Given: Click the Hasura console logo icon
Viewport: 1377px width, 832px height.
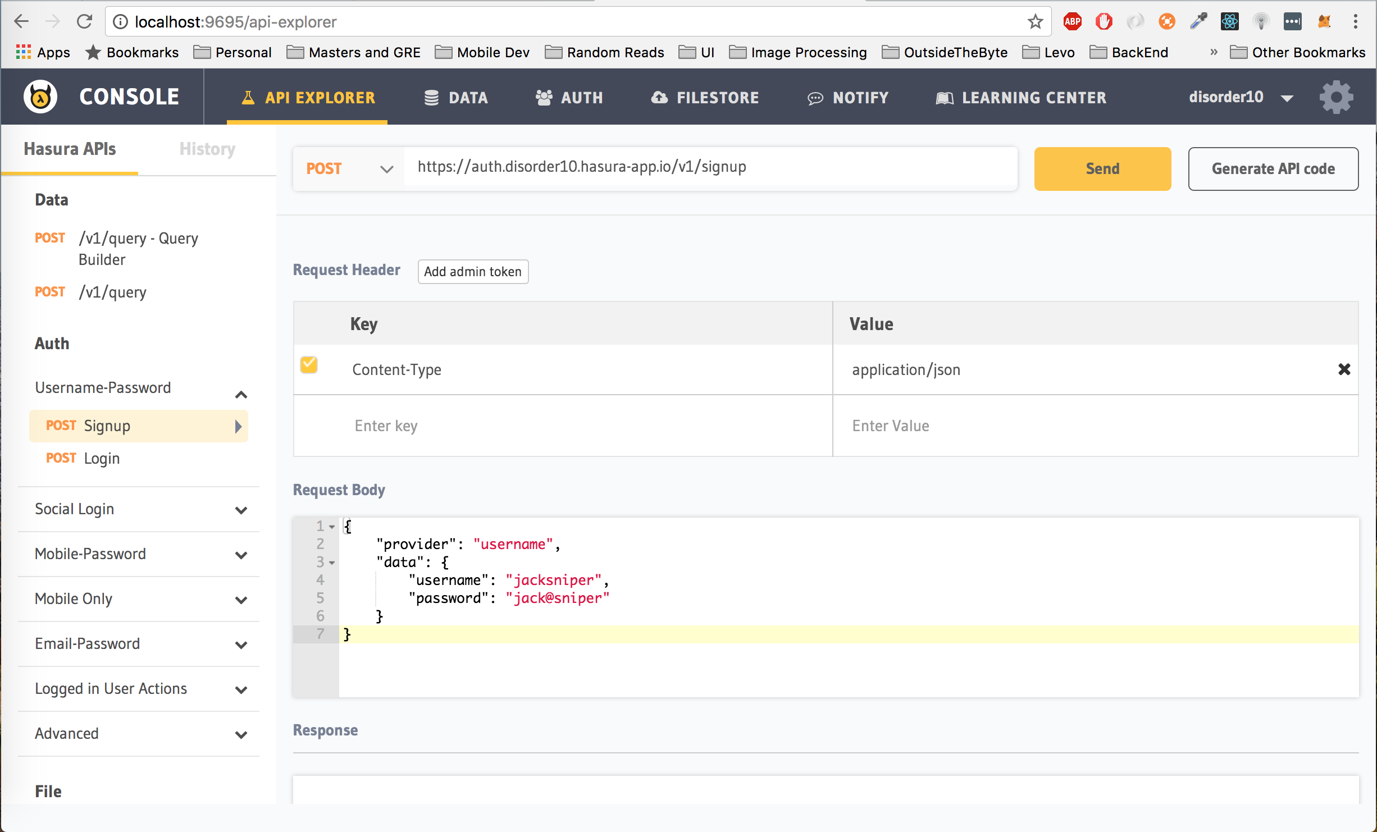Looking at the screenshot, I should [x=40, y=97].
